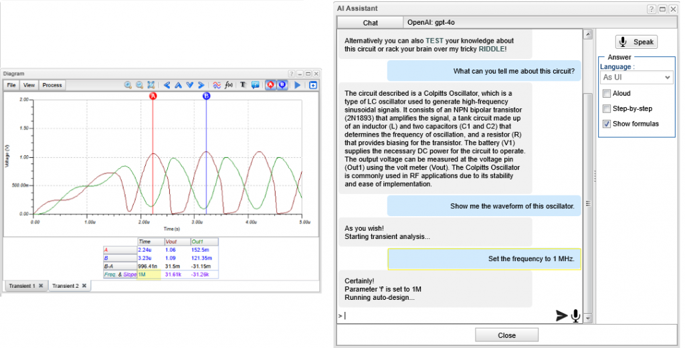
Task: Click the chat scrollbar up arrow
Action: point(588,34)
